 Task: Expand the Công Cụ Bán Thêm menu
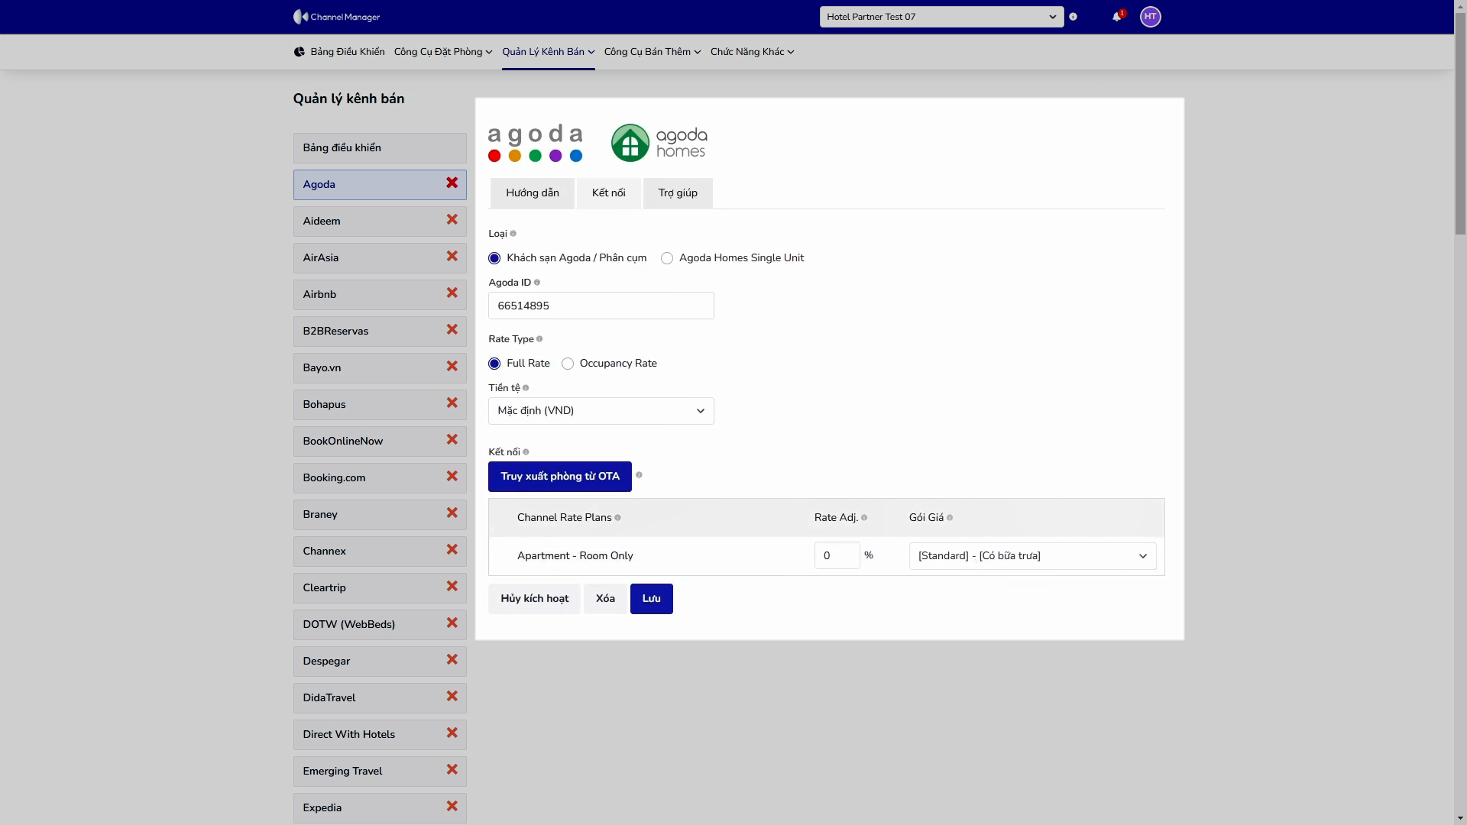point(653,52)
